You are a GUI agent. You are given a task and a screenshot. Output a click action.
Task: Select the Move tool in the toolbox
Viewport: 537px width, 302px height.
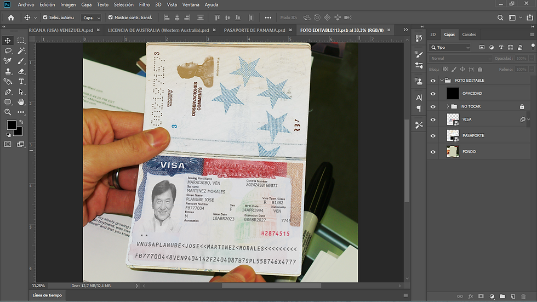tap(8, 41)
